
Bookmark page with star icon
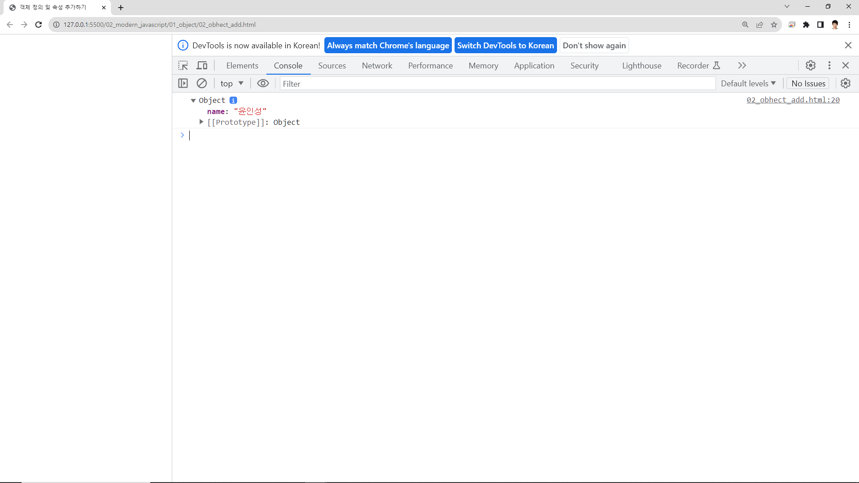click(x=774, y=25)
